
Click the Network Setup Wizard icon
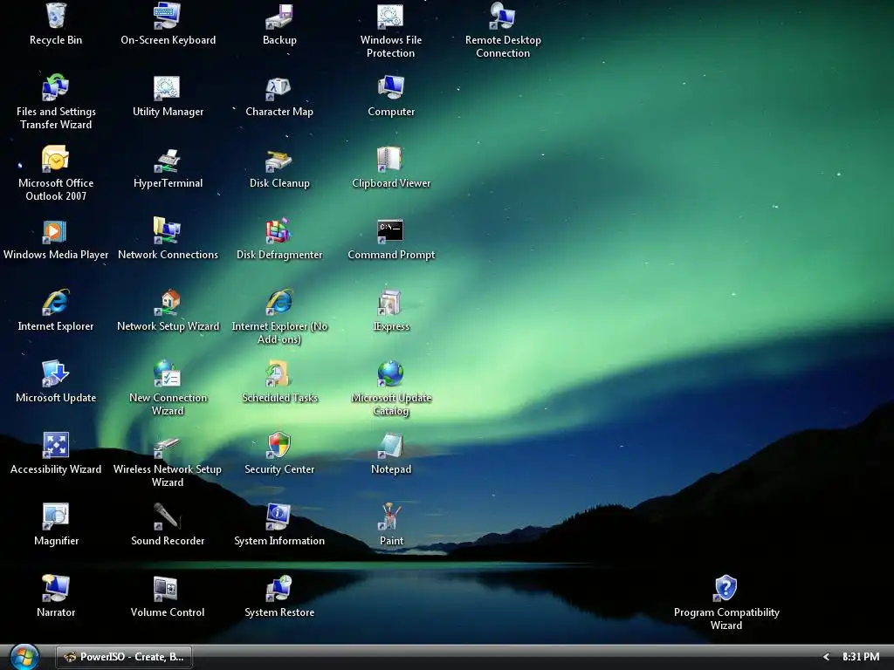(x=167, y=302)
